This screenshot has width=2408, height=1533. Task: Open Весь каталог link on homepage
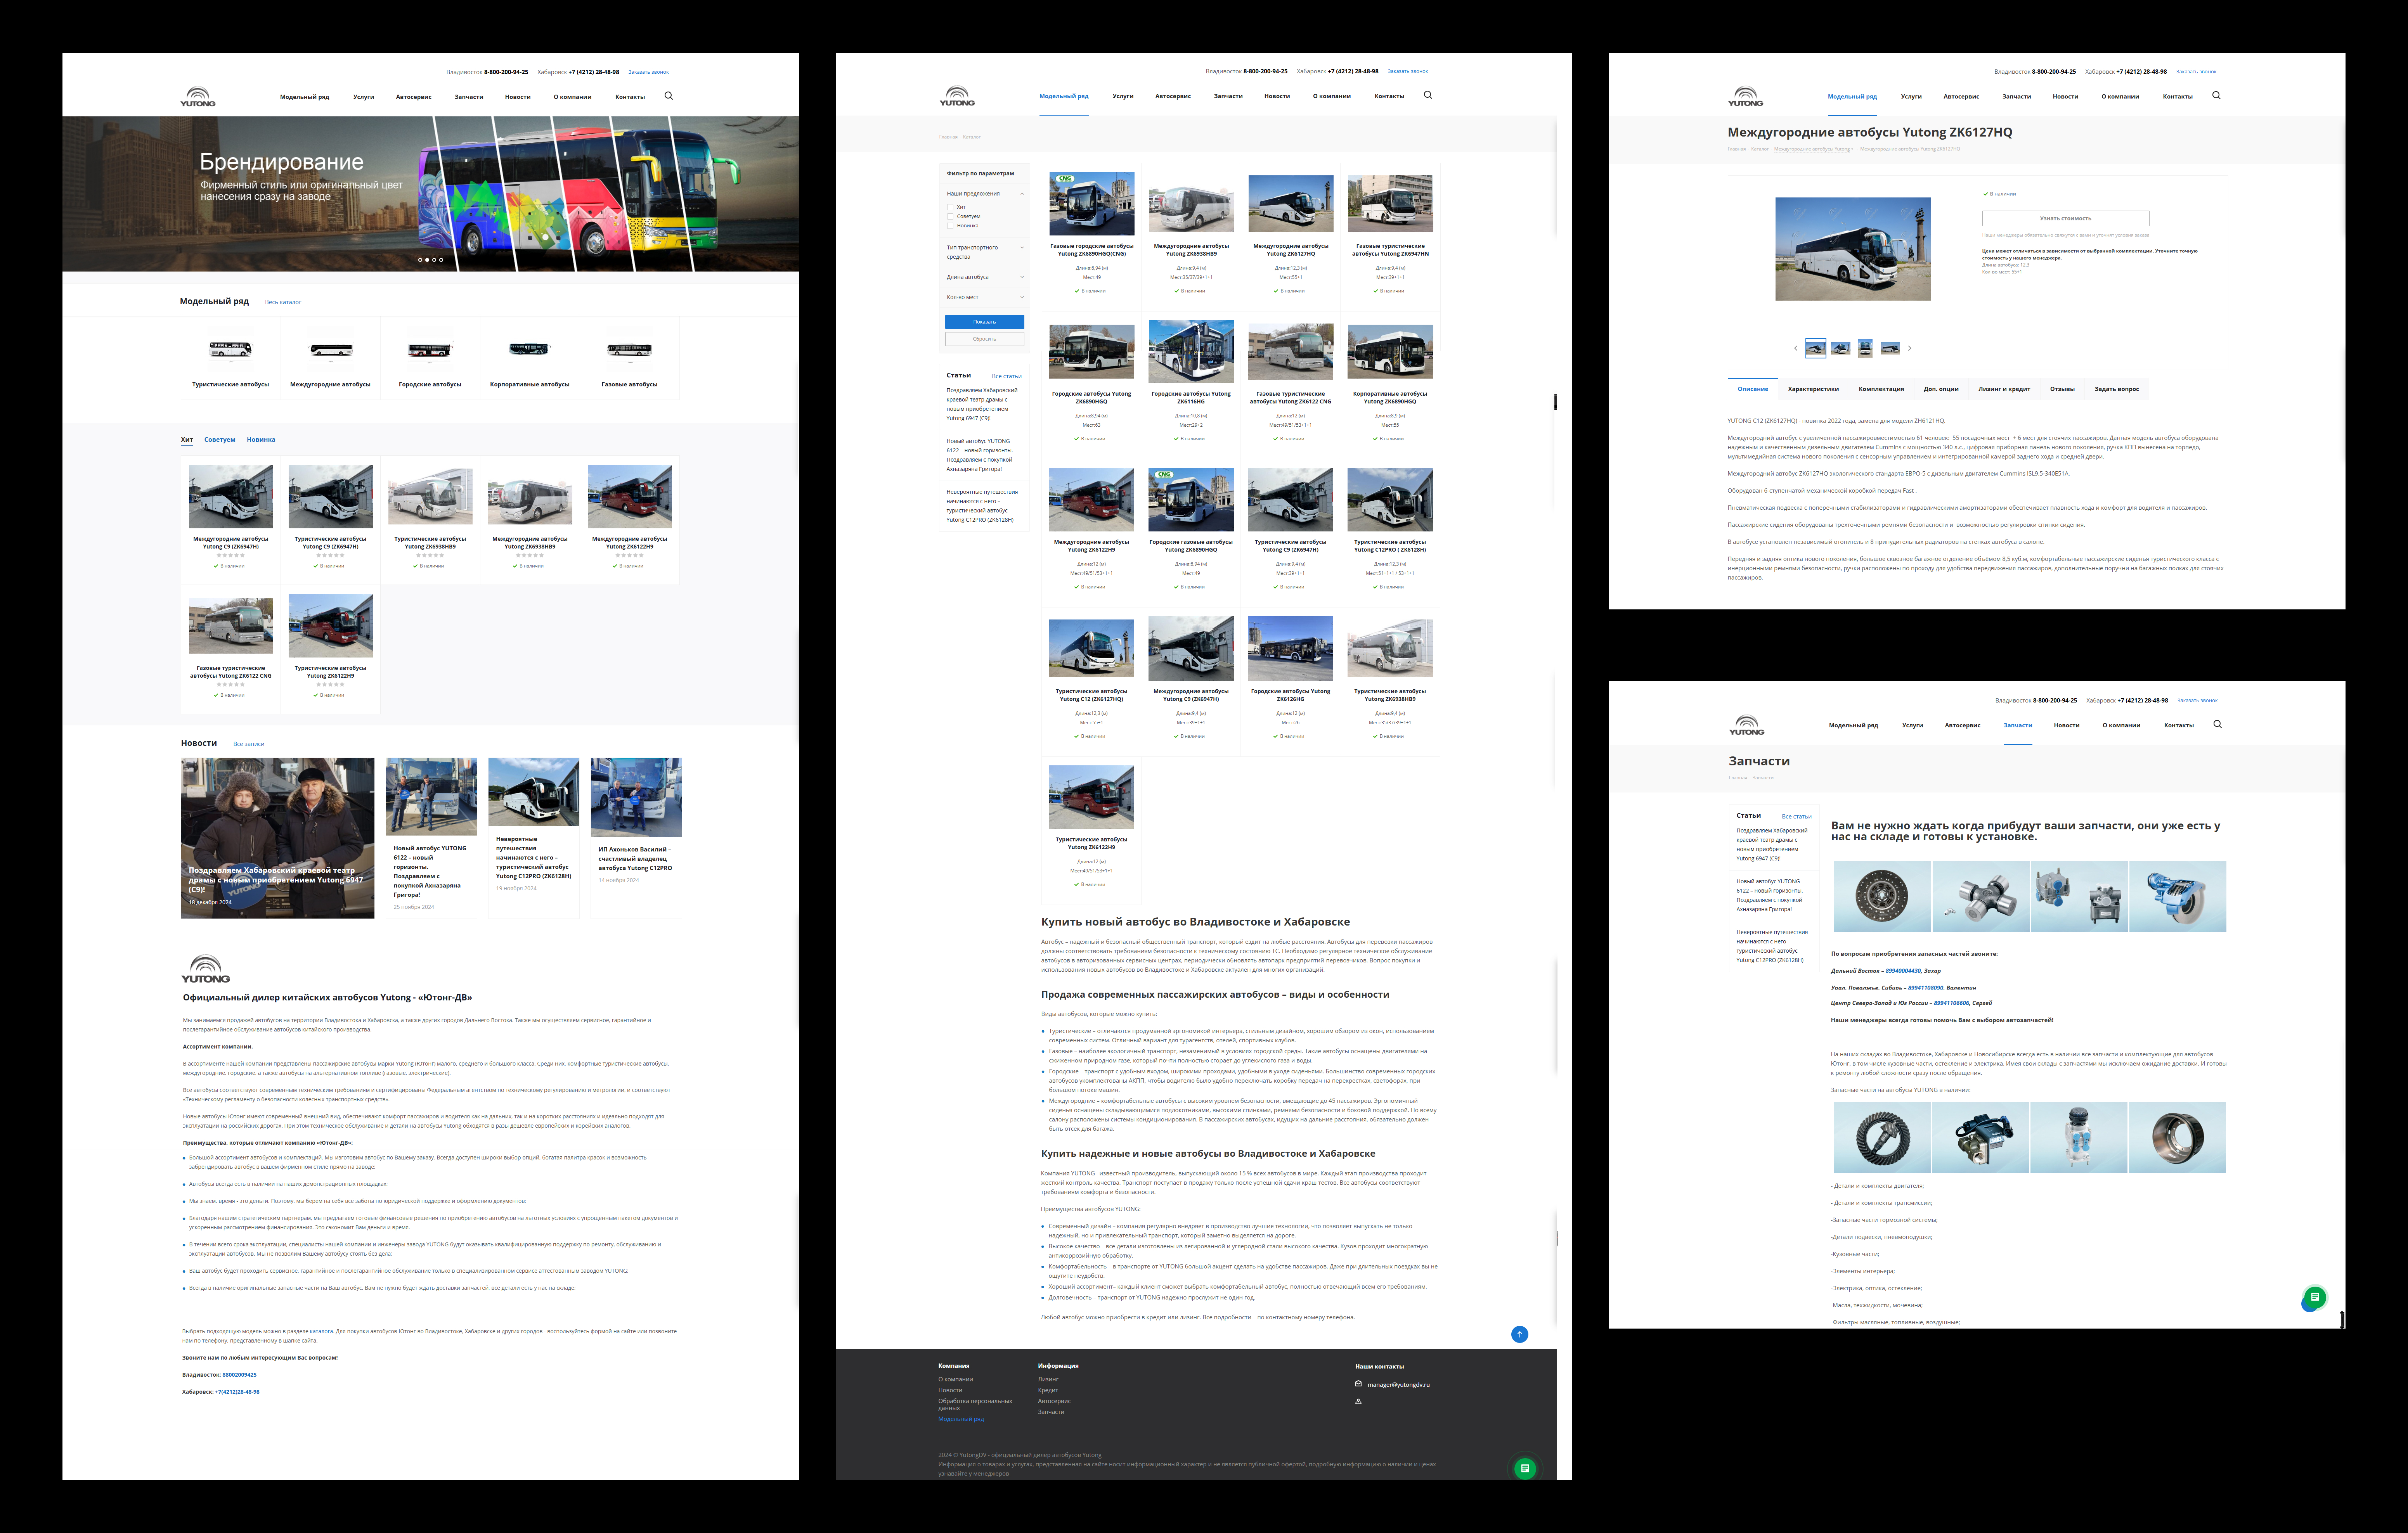click(283, 302)
